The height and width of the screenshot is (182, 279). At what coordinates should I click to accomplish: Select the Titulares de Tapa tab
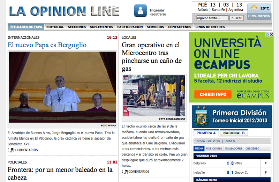coord(26,27)
